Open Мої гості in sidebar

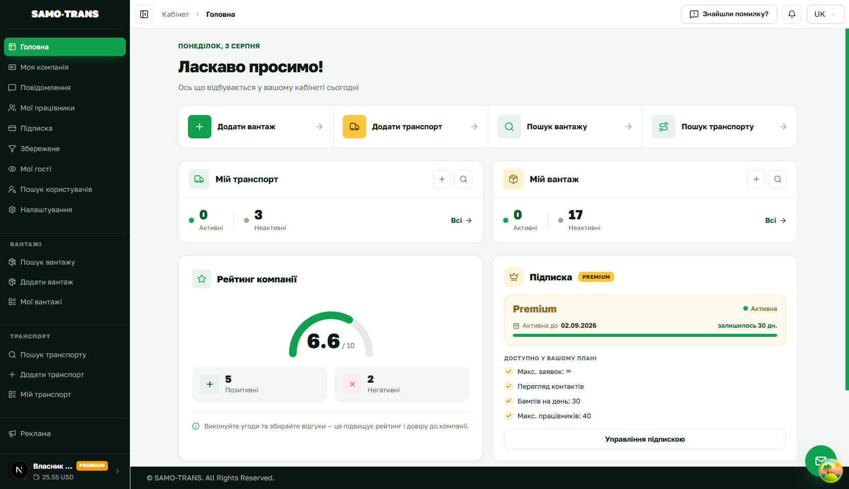pos(65,169)
